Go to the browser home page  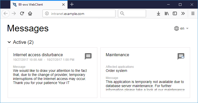(x=30, y=14)
